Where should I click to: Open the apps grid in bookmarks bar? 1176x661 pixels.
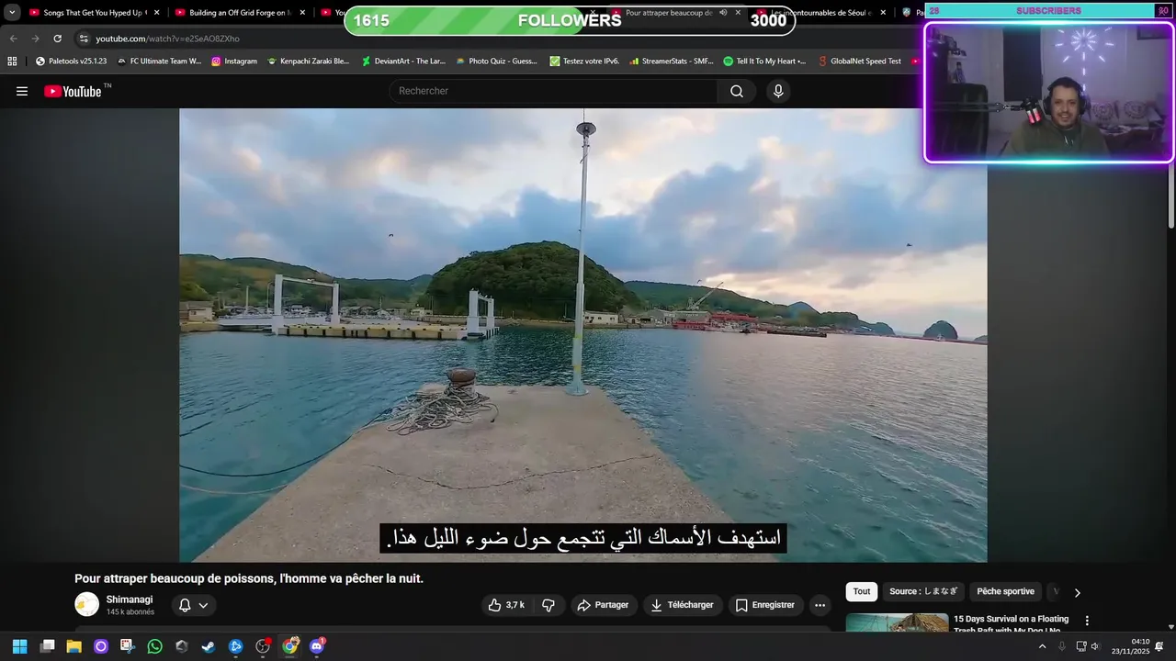coord(12,62)
